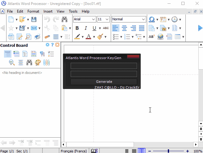The image size is (203, 153).
Task: Close the Control Board panel
Action: click(x=57, y=45)
